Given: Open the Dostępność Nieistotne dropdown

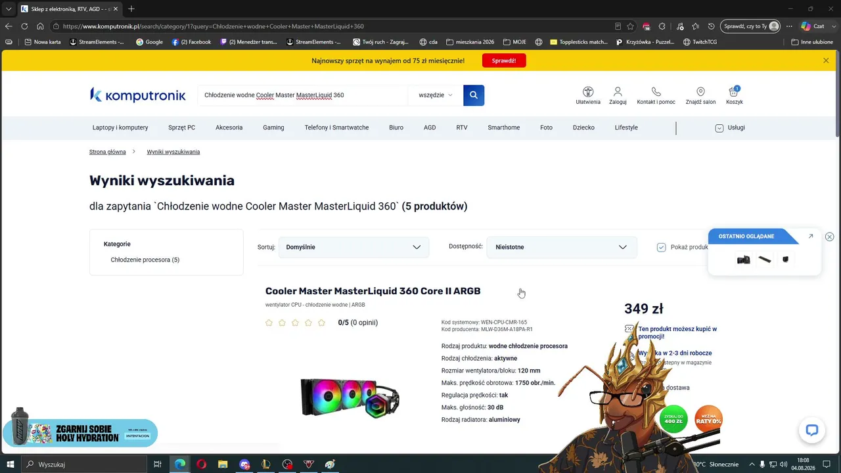Looking at the screenshot, I should point(561,247).
